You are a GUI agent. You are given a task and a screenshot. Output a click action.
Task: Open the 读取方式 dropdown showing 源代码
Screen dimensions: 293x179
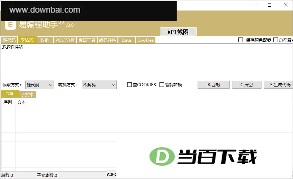(x=40, y=85)
